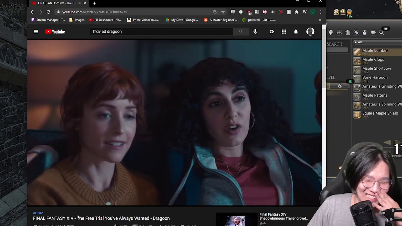
Task: Select the FINAL FANTASY XIV browser tab
Action: pos(57,3)
